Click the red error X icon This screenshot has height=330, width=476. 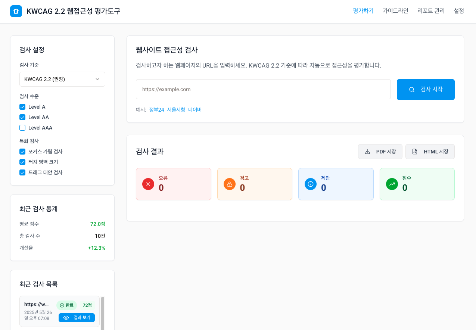[148, 184]
